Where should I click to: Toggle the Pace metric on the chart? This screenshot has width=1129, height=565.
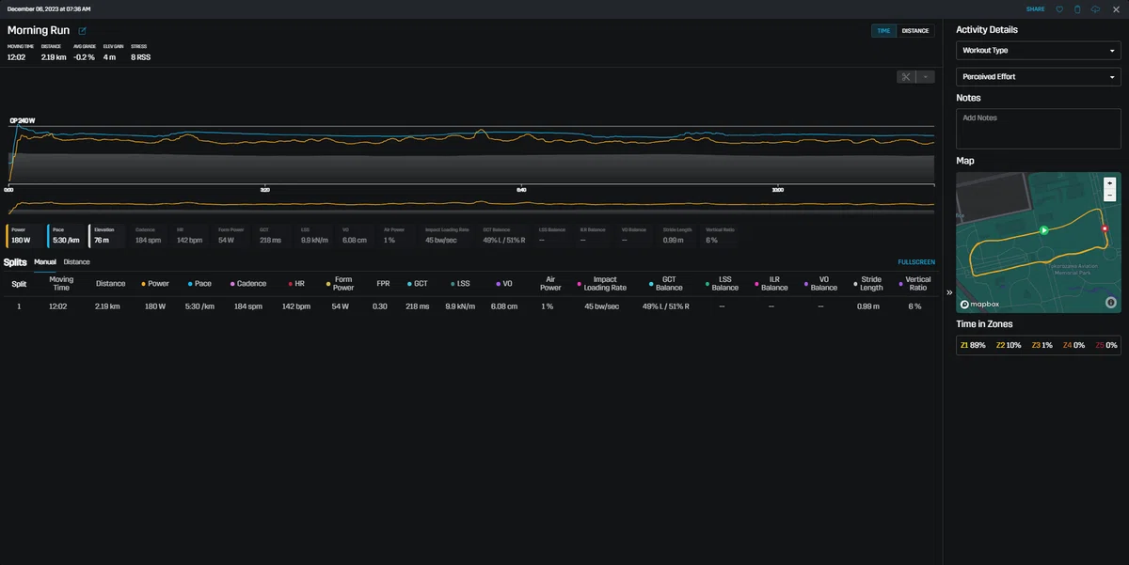coord(66,235)
